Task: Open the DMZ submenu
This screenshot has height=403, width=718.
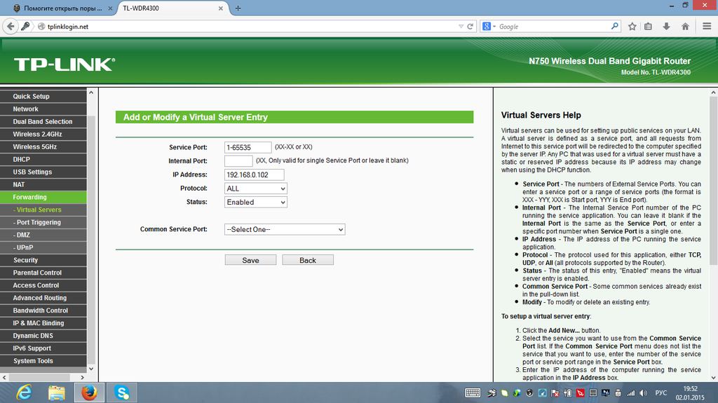Action: [43, 235]
